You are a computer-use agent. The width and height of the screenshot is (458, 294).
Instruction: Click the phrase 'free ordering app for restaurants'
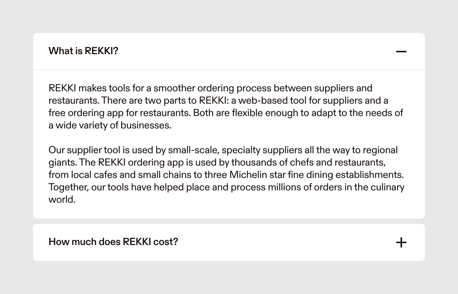click(x=118, y=113)
